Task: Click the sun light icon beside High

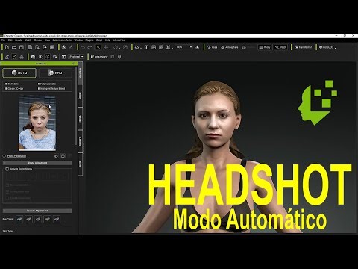Action: (198, 47)
